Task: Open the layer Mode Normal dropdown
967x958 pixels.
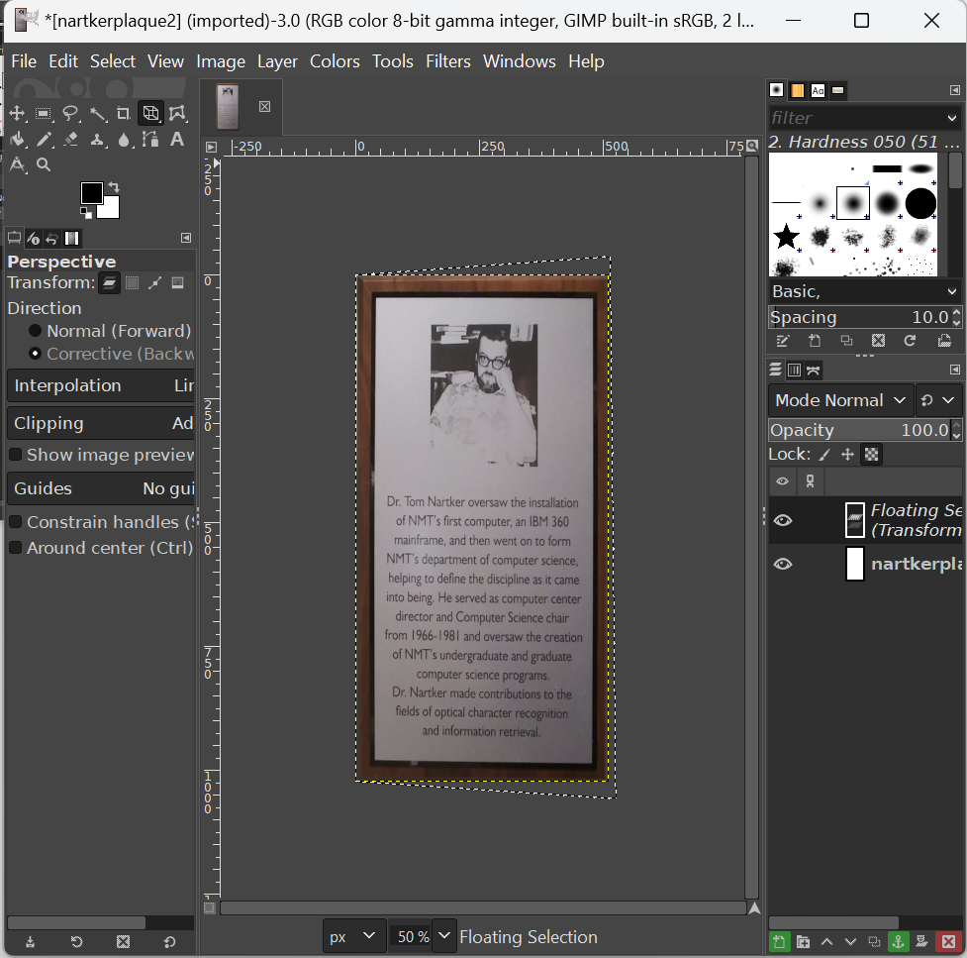Action: click(x=840, y=400)
